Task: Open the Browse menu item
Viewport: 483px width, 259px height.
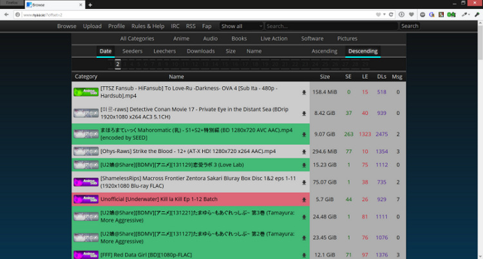Action: (66, 26)
